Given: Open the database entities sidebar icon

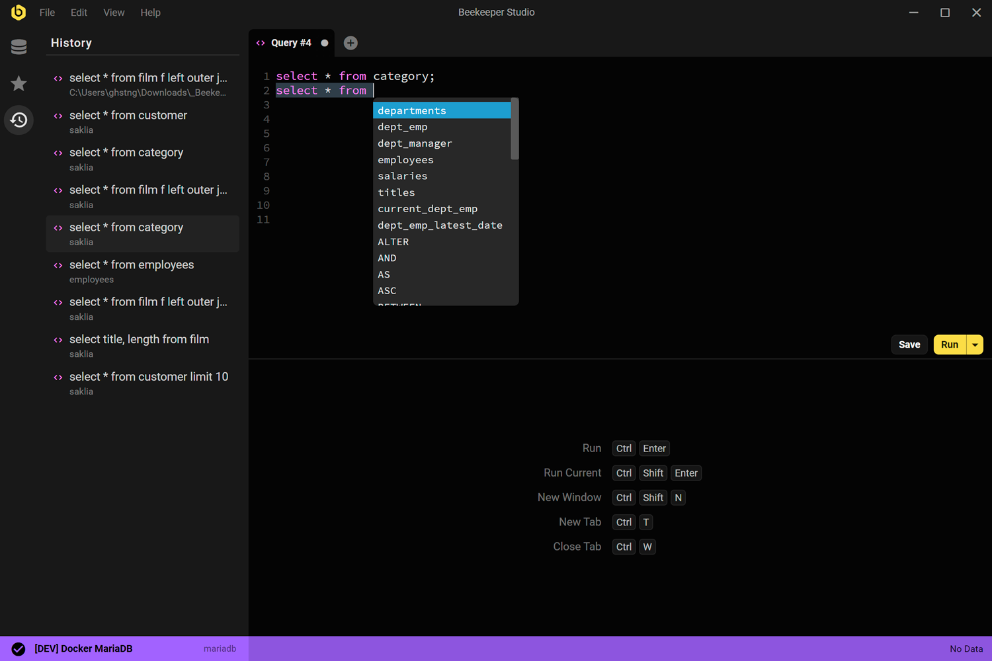Looking at the screenshot, I should [19, 46].
